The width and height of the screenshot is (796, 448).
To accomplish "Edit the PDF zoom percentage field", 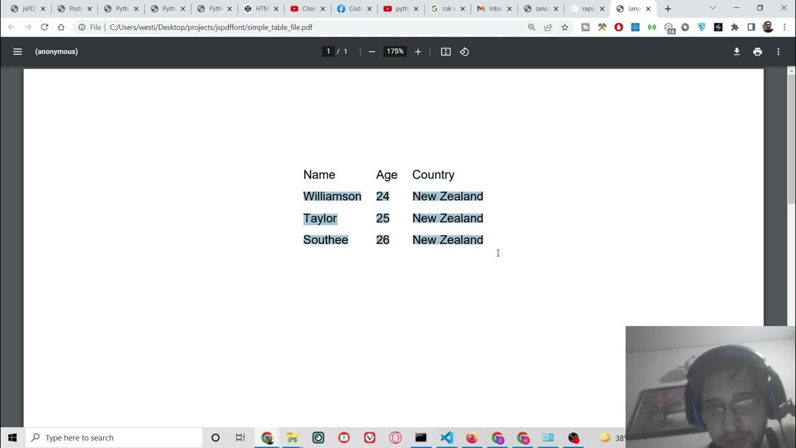I will click(395, 52).
